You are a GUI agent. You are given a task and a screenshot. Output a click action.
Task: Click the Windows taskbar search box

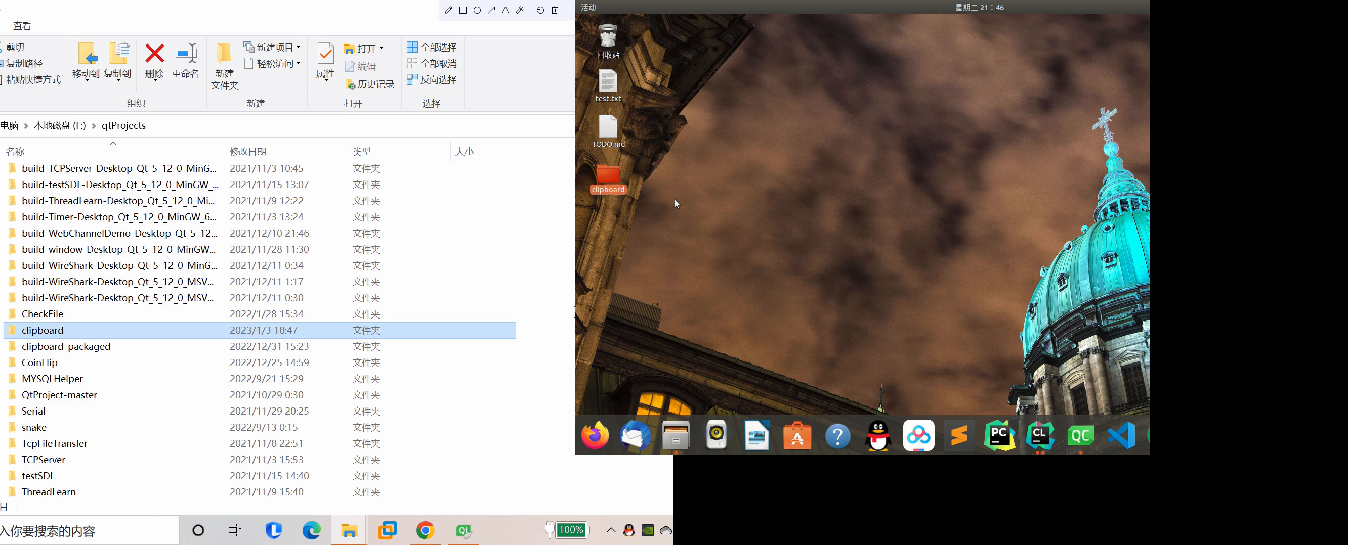(89, 531)
